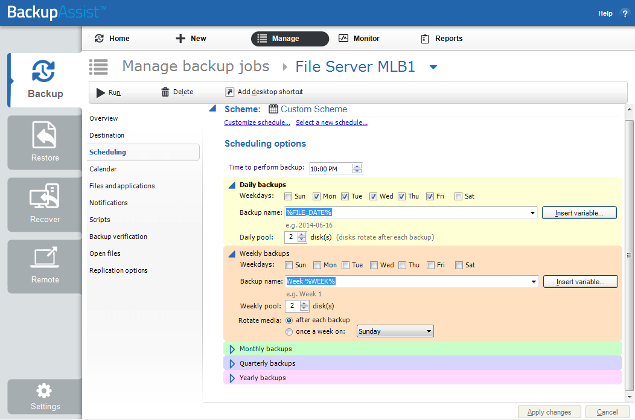Open Files and applications page
635x420 pixels.
122,186
